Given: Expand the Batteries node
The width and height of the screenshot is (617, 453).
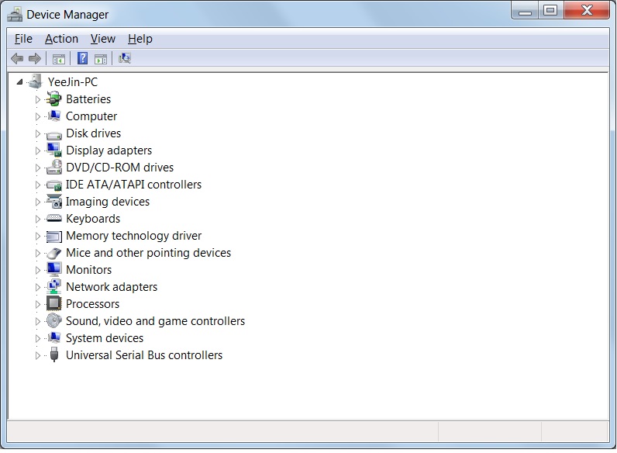Looking at the screenshot, I should click(38, 99).
